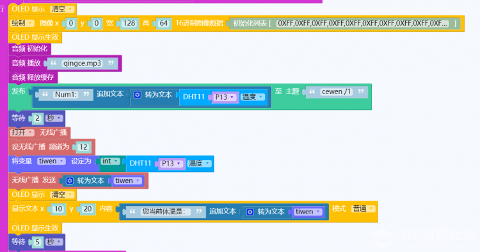Select the last OLED 显示生效 block
This screenshot has height=252, width=480.
(35, 228)
